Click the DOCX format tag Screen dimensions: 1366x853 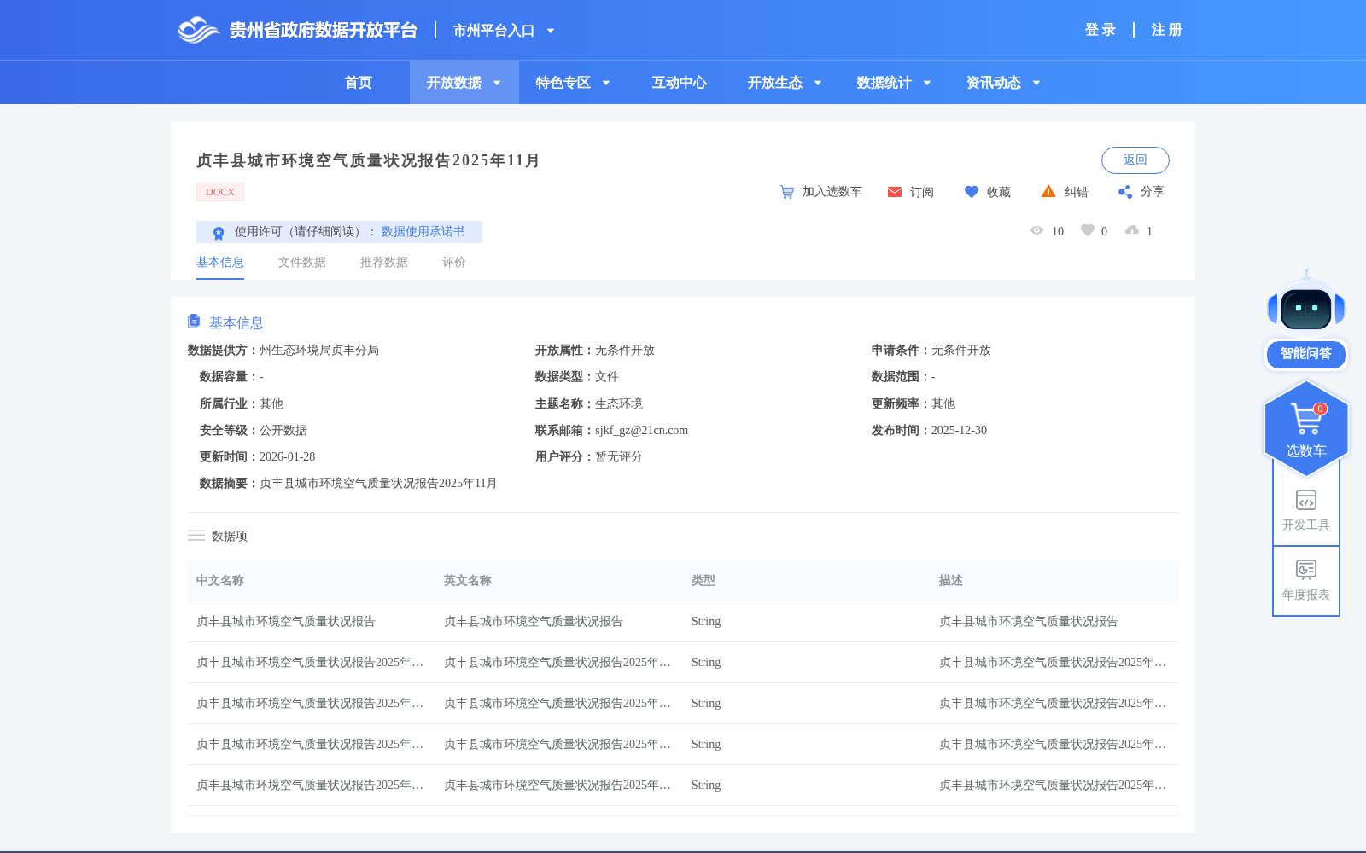tap(220, 192)
